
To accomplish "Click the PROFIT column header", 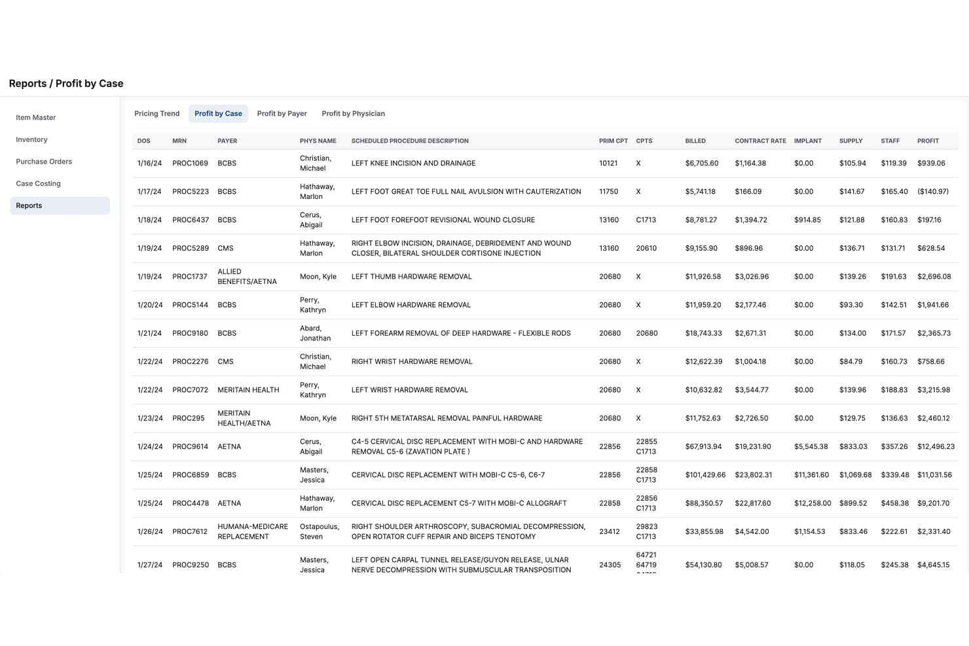I will click(x=928, y=141).
